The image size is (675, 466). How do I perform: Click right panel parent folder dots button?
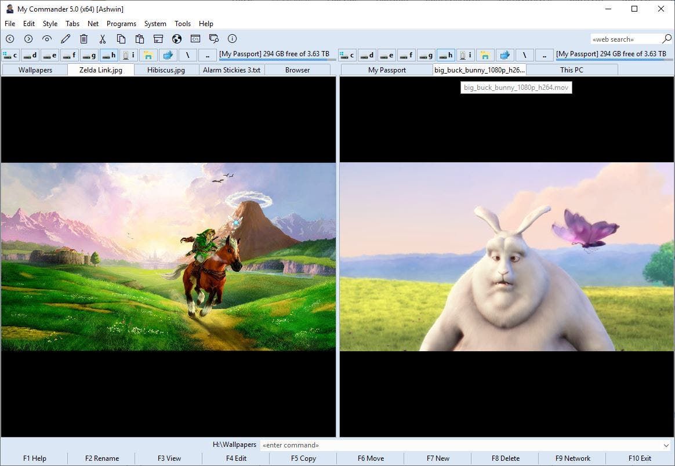click(545, 54)
